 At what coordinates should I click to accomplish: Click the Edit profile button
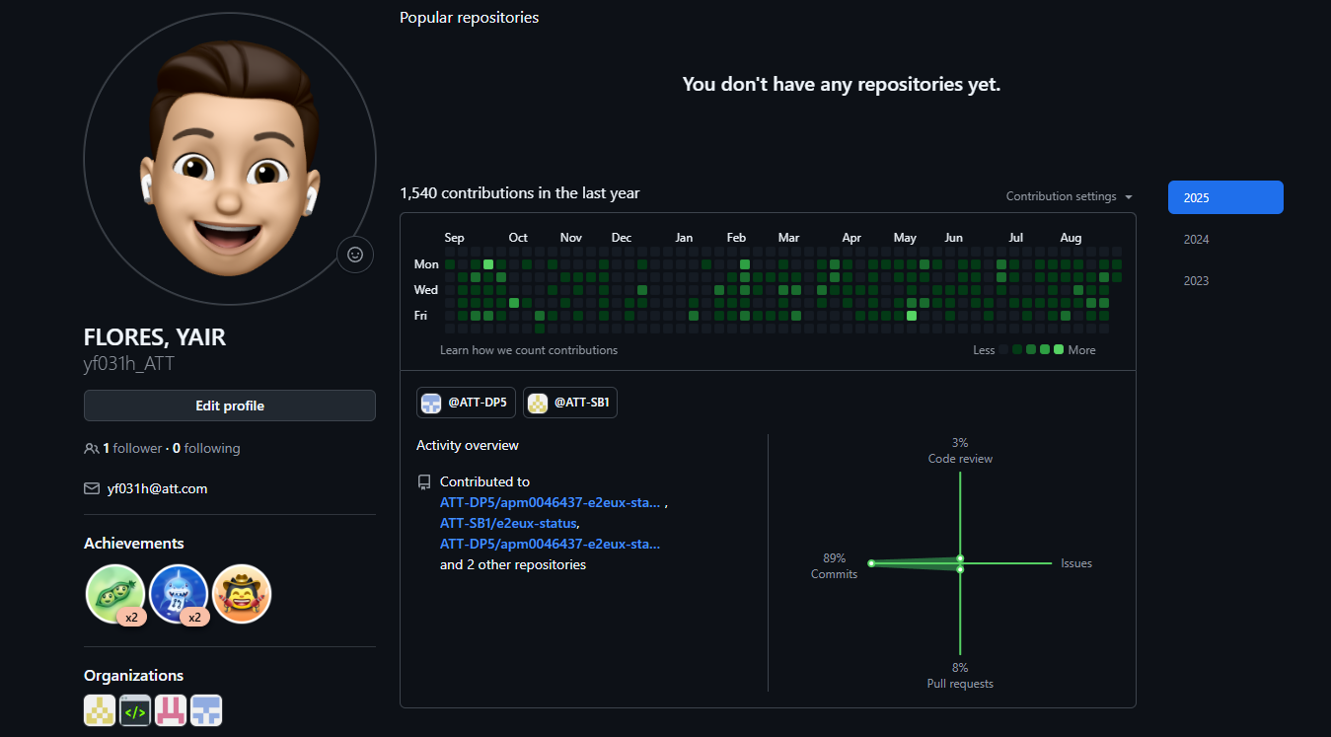(x=230, y=405)
